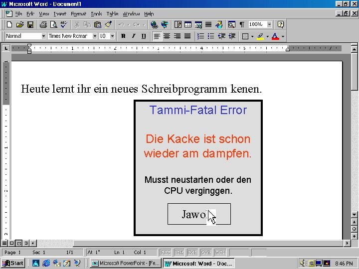This screenshot has height=269, width=359.
Task: Toggle show paragraph marks
Action: [x=242, y=24]
